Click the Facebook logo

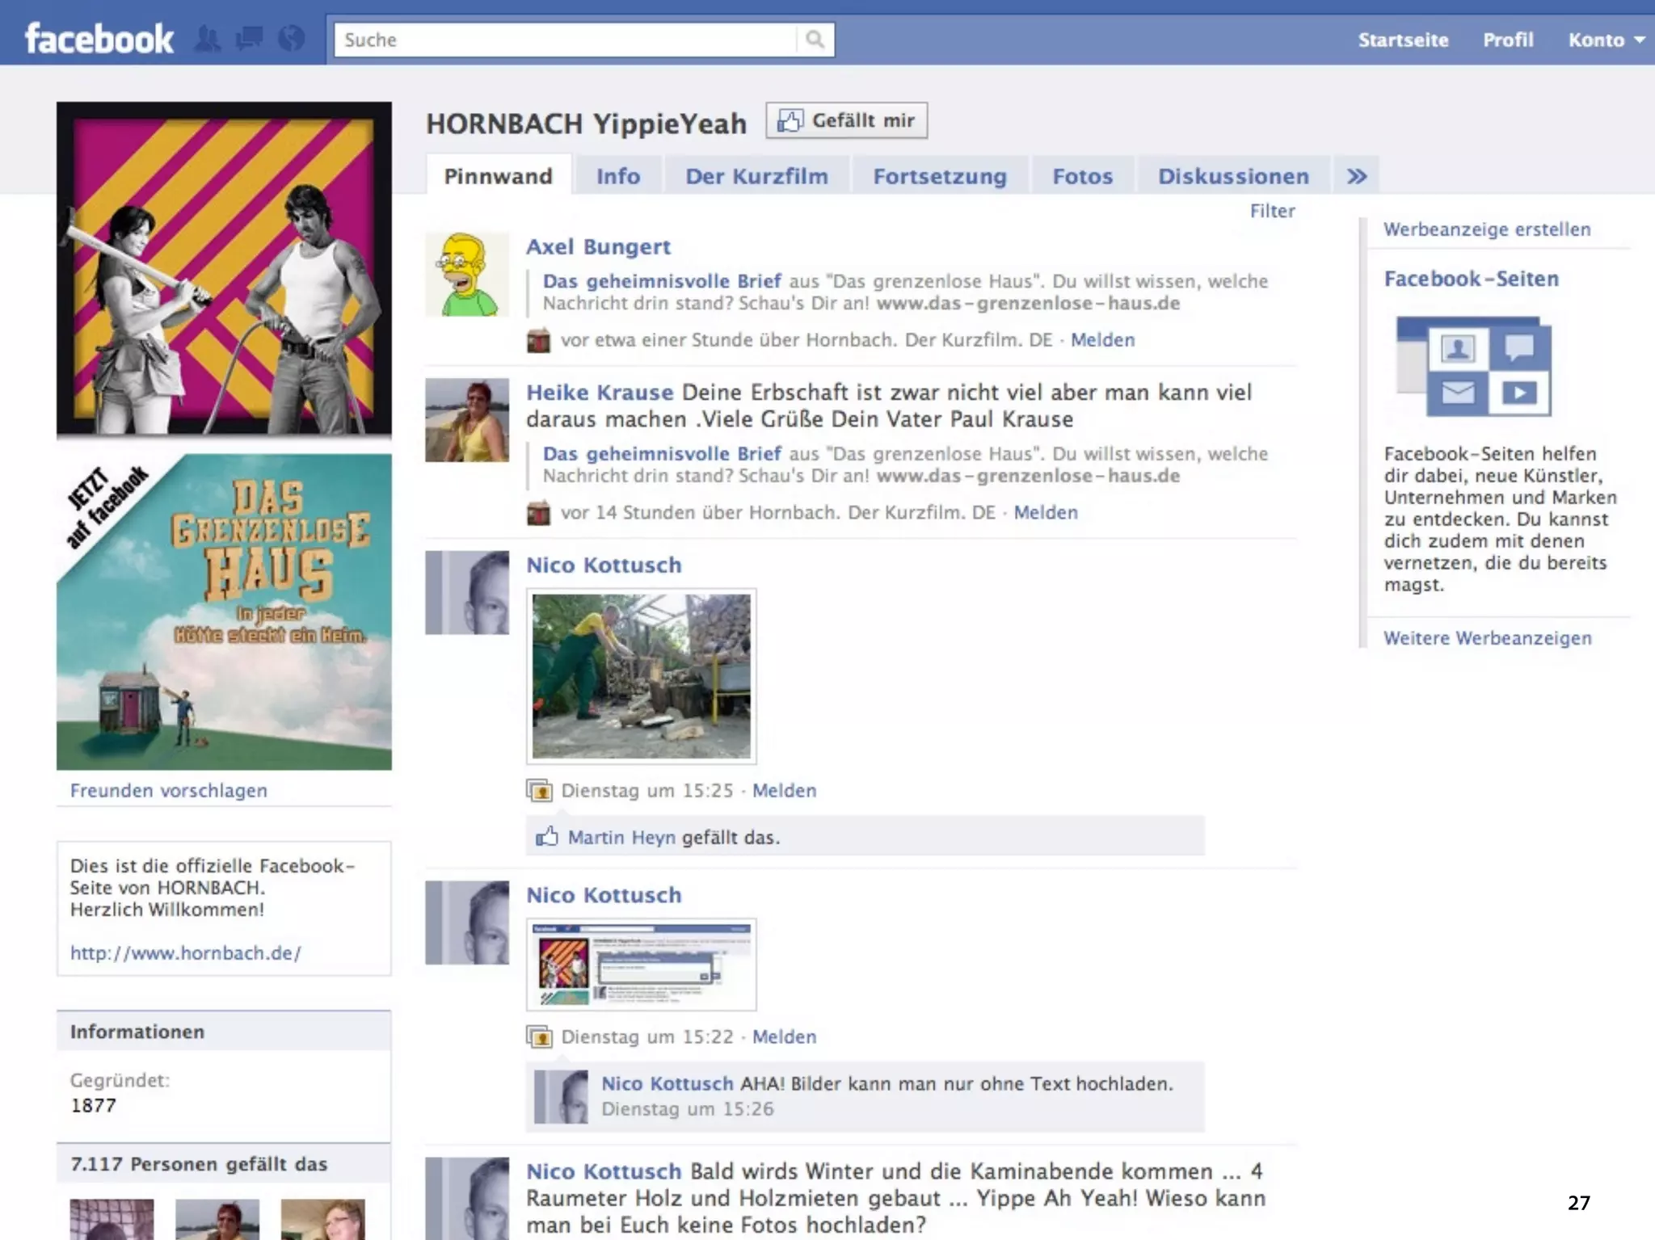pos(99,39)
